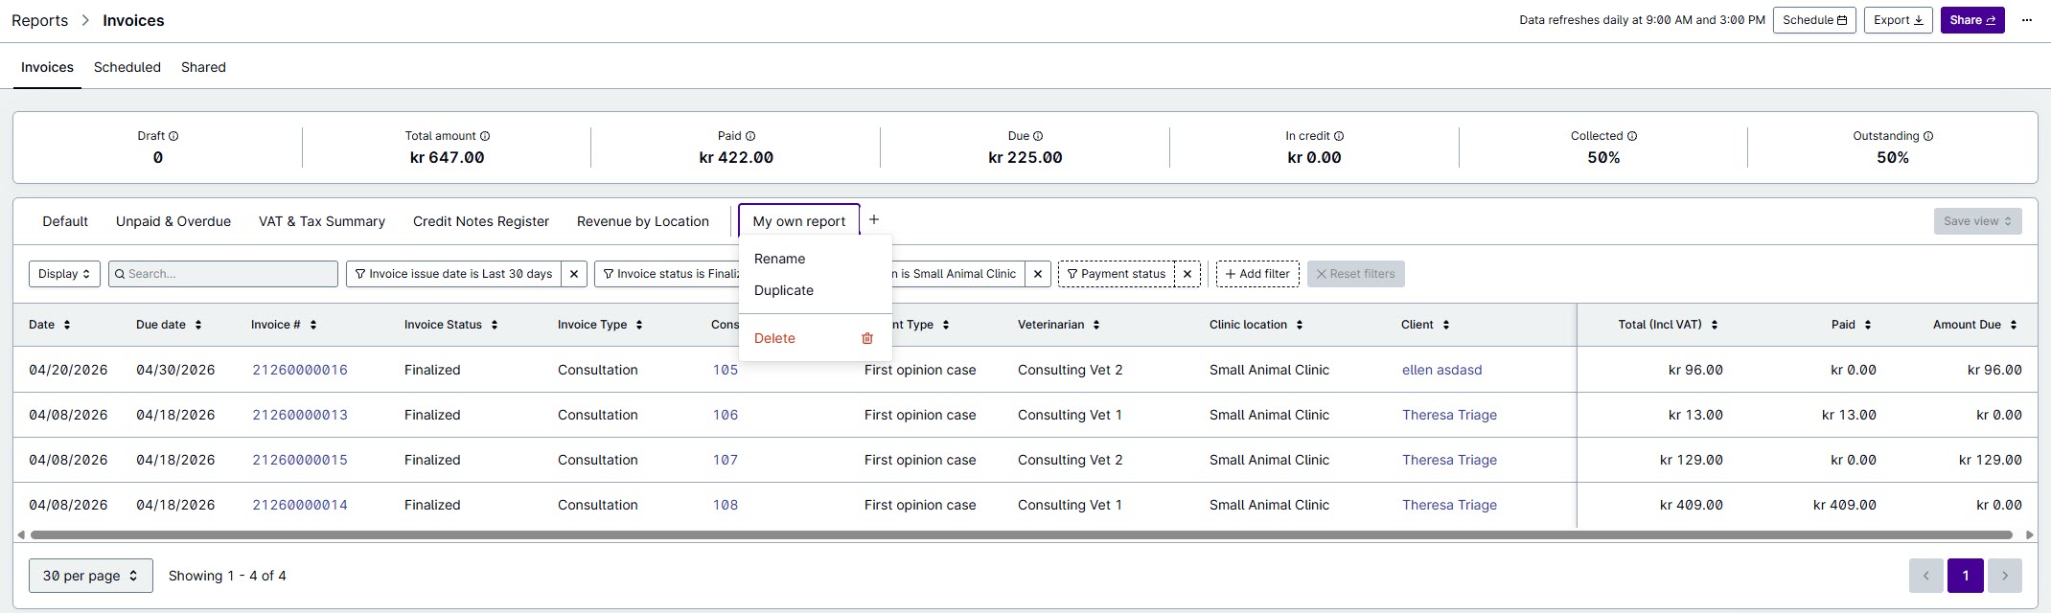2051x613 pixels.
Task: Select the Invoices tab
Action: (x=47, y=67)
